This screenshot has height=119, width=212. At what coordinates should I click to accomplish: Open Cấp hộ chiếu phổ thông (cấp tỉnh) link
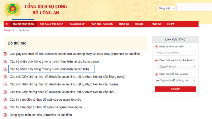tap(49, 69)
